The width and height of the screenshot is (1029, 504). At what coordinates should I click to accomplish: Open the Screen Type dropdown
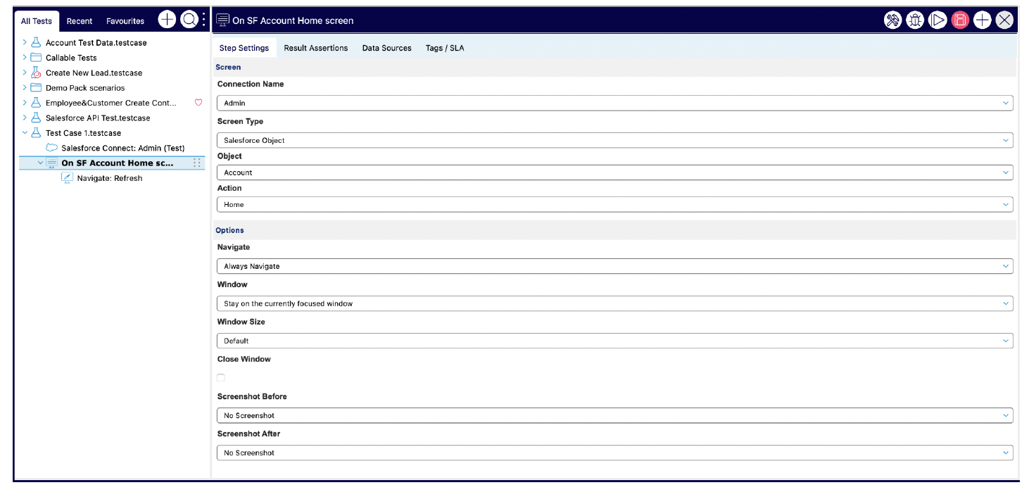[x=615, y=140]
